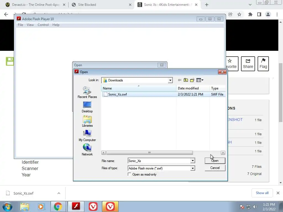This screenshot has height=212, width=283.
Task: Enable Open as read-only checkbox
Action: 129,174
